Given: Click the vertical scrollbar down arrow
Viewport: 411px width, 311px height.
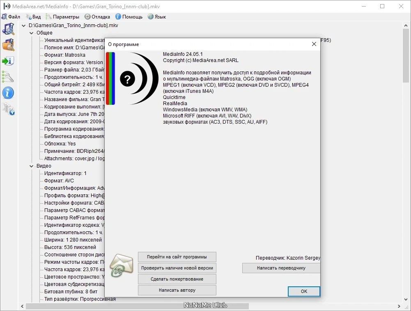Looking at the screenshot, I should click(x=406, y=299).
